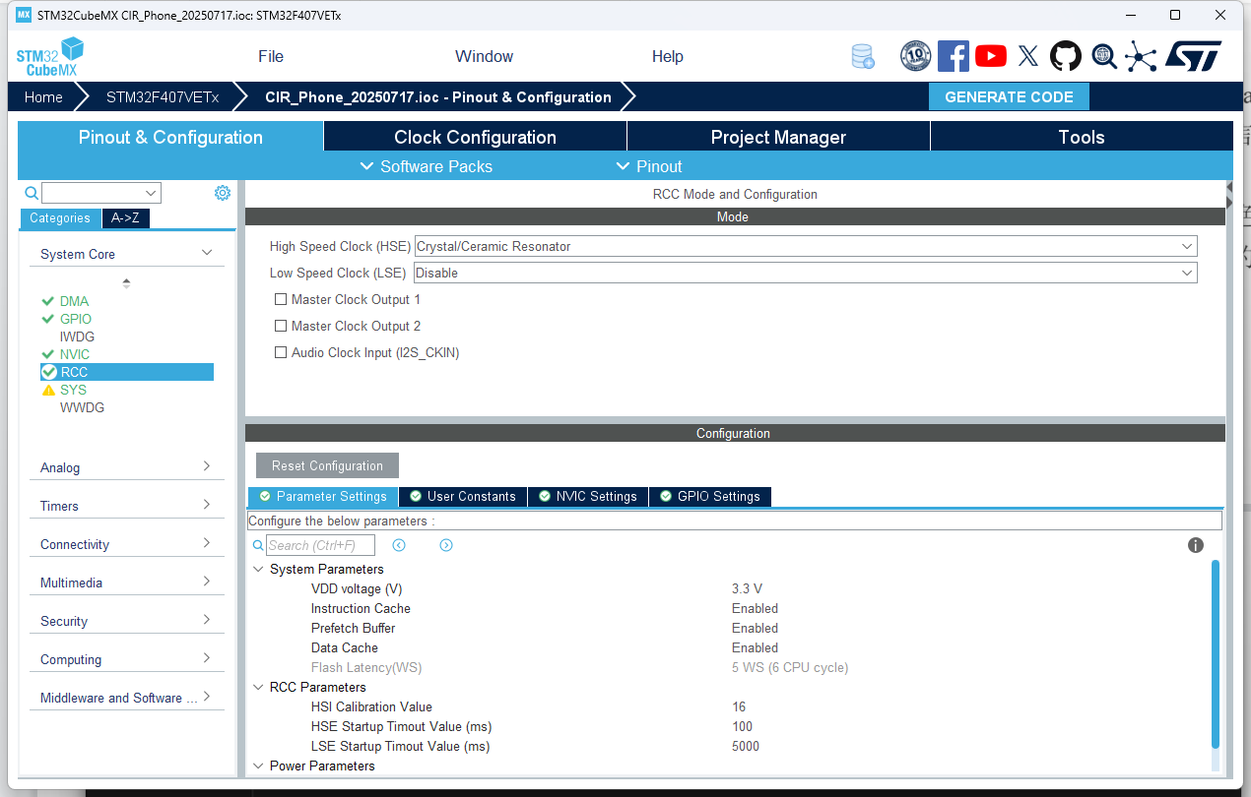This screenshot has height=797, width=1251.
Task: Open the database update icon
Action: tap(863, 56)
